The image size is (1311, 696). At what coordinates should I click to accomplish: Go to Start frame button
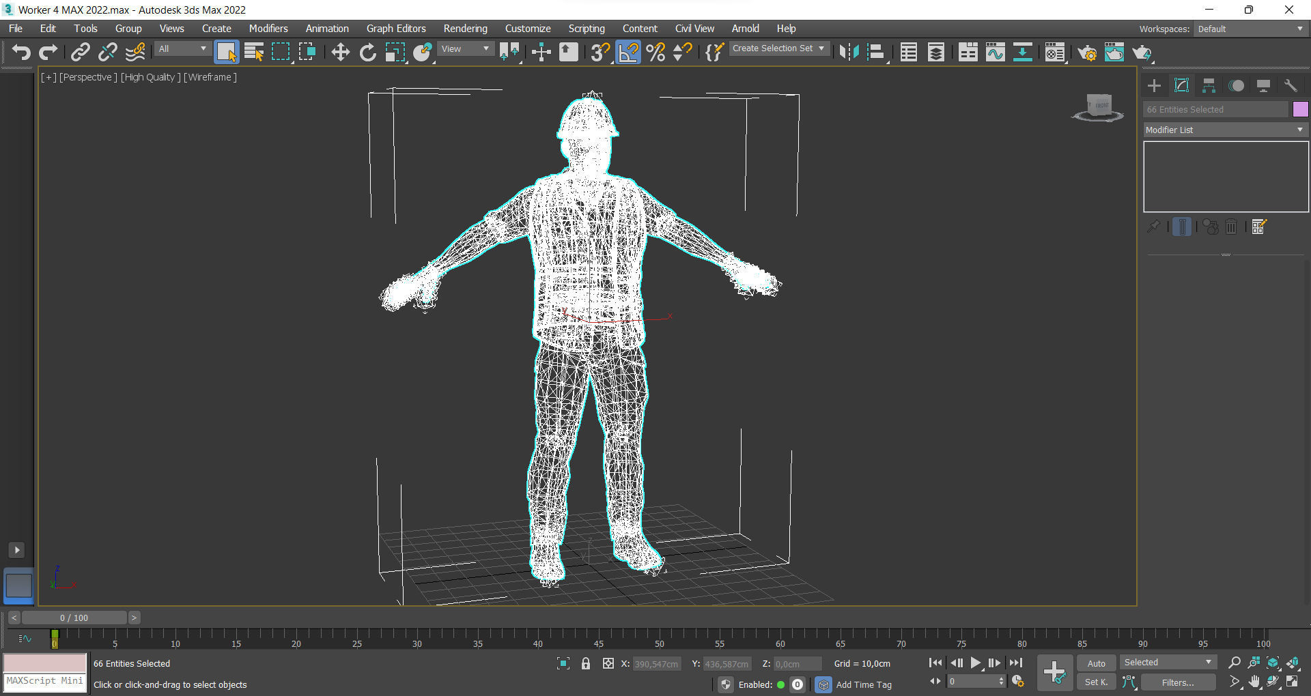(x=935, y=663)
